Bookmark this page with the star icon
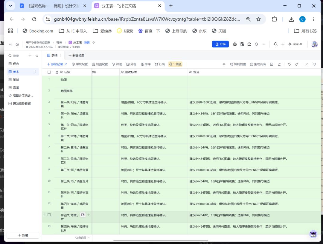Image resolution: width=323 pixels, height=244 pixels. [258, 19]
